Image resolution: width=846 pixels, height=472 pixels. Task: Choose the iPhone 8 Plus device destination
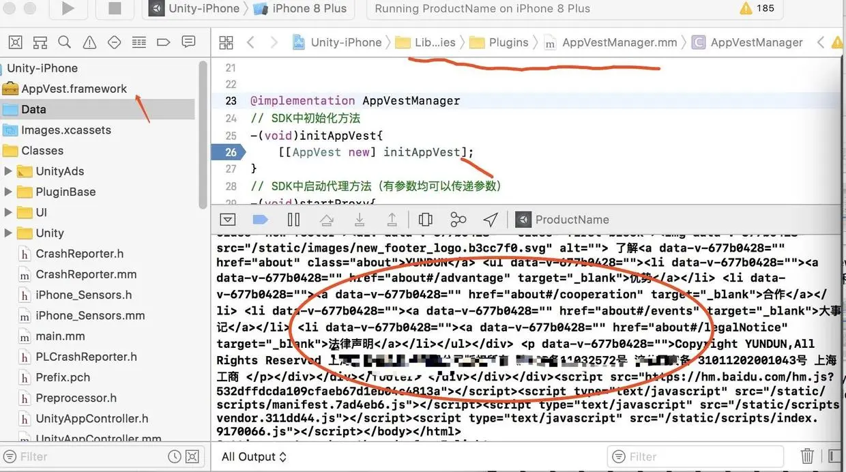300,9
